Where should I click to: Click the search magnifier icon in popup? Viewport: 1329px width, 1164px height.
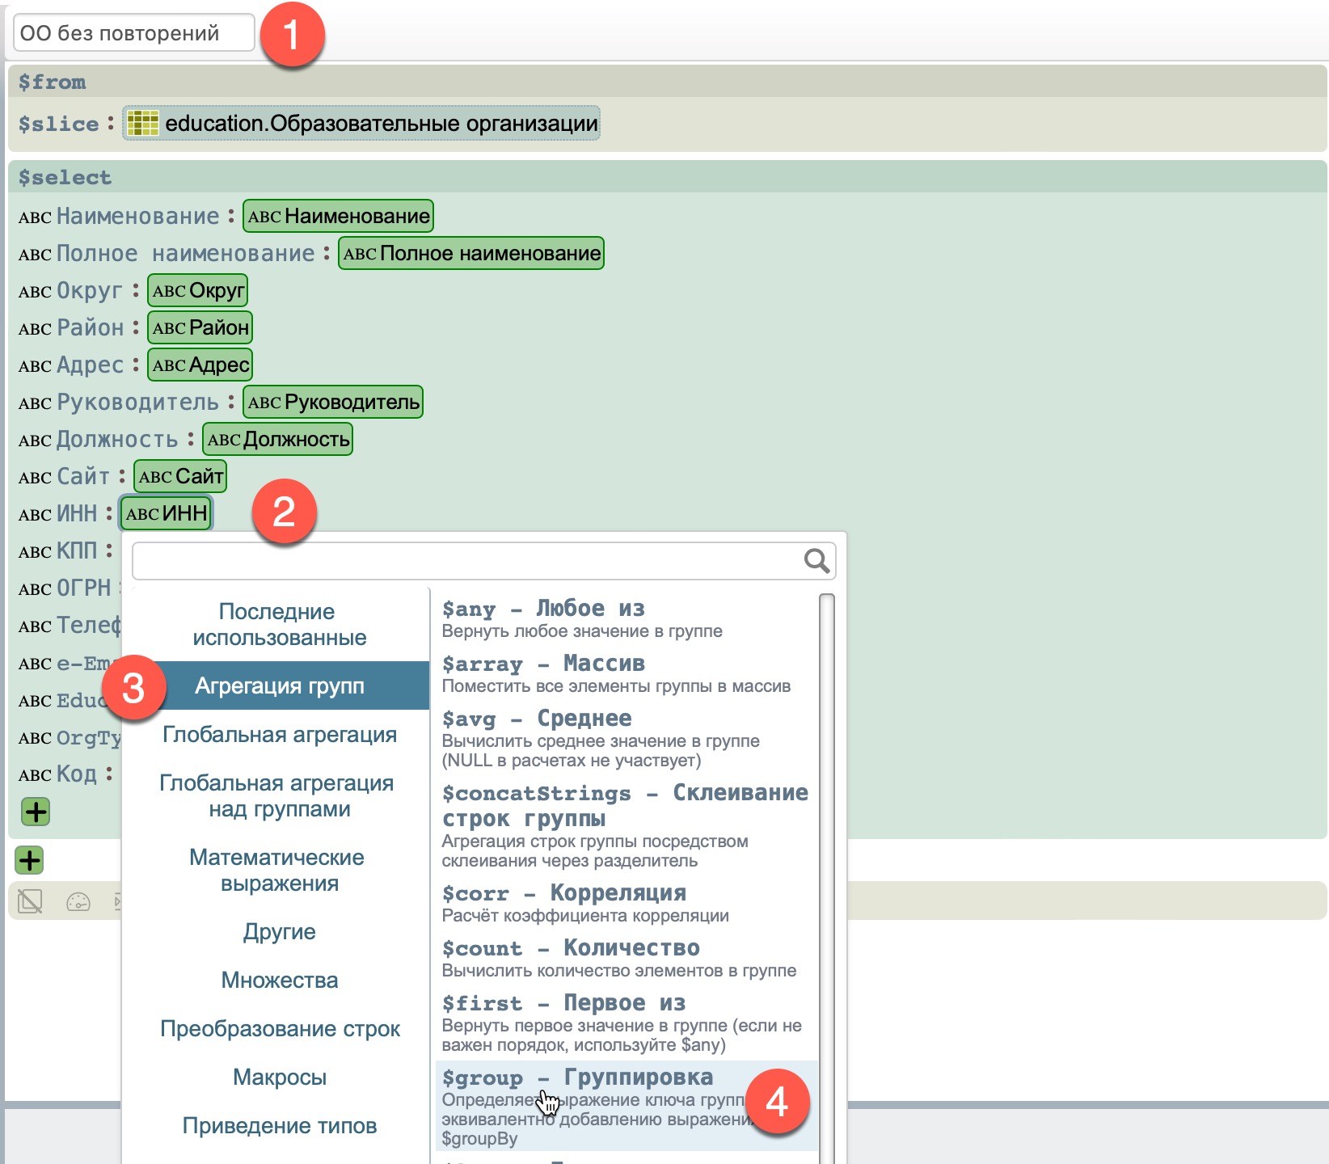[816, 560]
